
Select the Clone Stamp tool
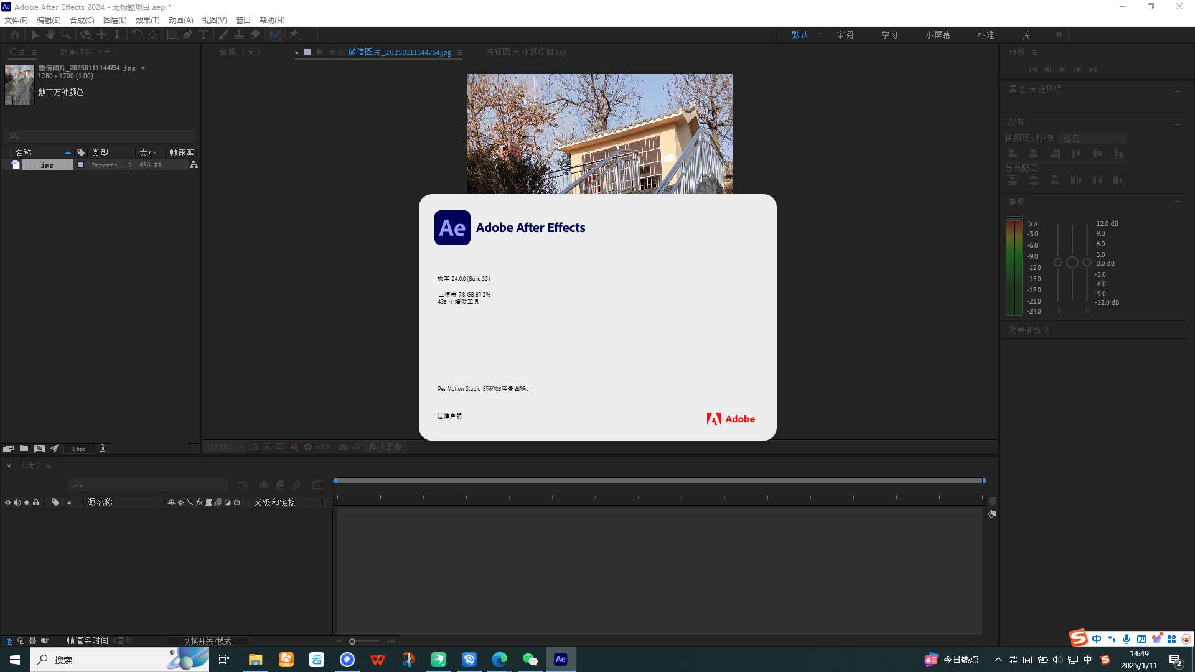(239, 35)
